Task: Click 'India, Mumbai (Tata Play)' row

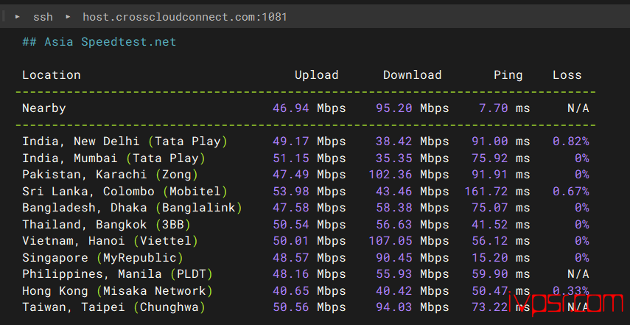Action: tap(306, 158)
